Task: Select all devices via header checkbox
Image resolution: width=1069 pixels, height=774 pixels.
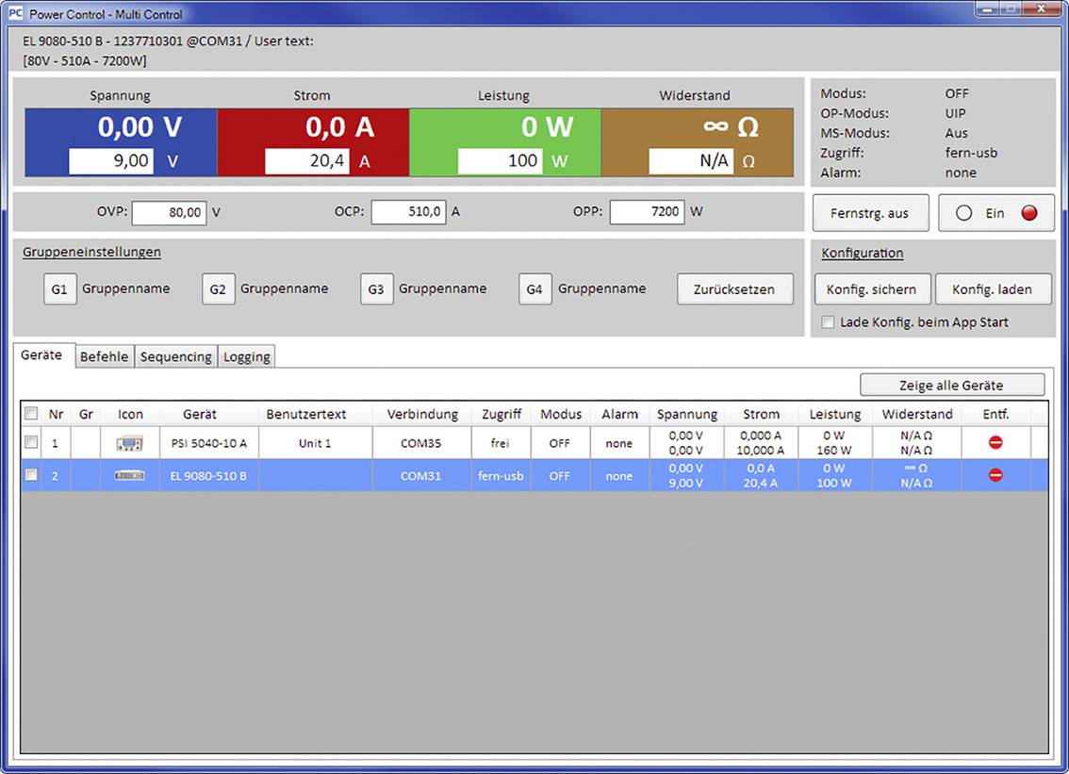Action: [x=31, y=414]
